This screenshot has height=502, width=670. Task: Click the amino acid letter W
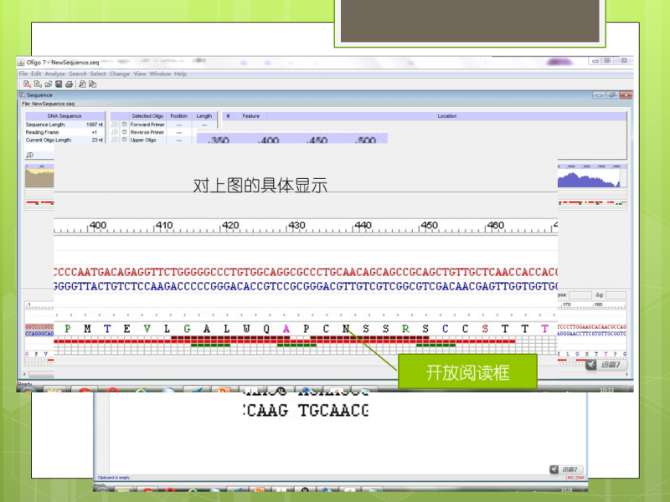(x=246, y=329)
